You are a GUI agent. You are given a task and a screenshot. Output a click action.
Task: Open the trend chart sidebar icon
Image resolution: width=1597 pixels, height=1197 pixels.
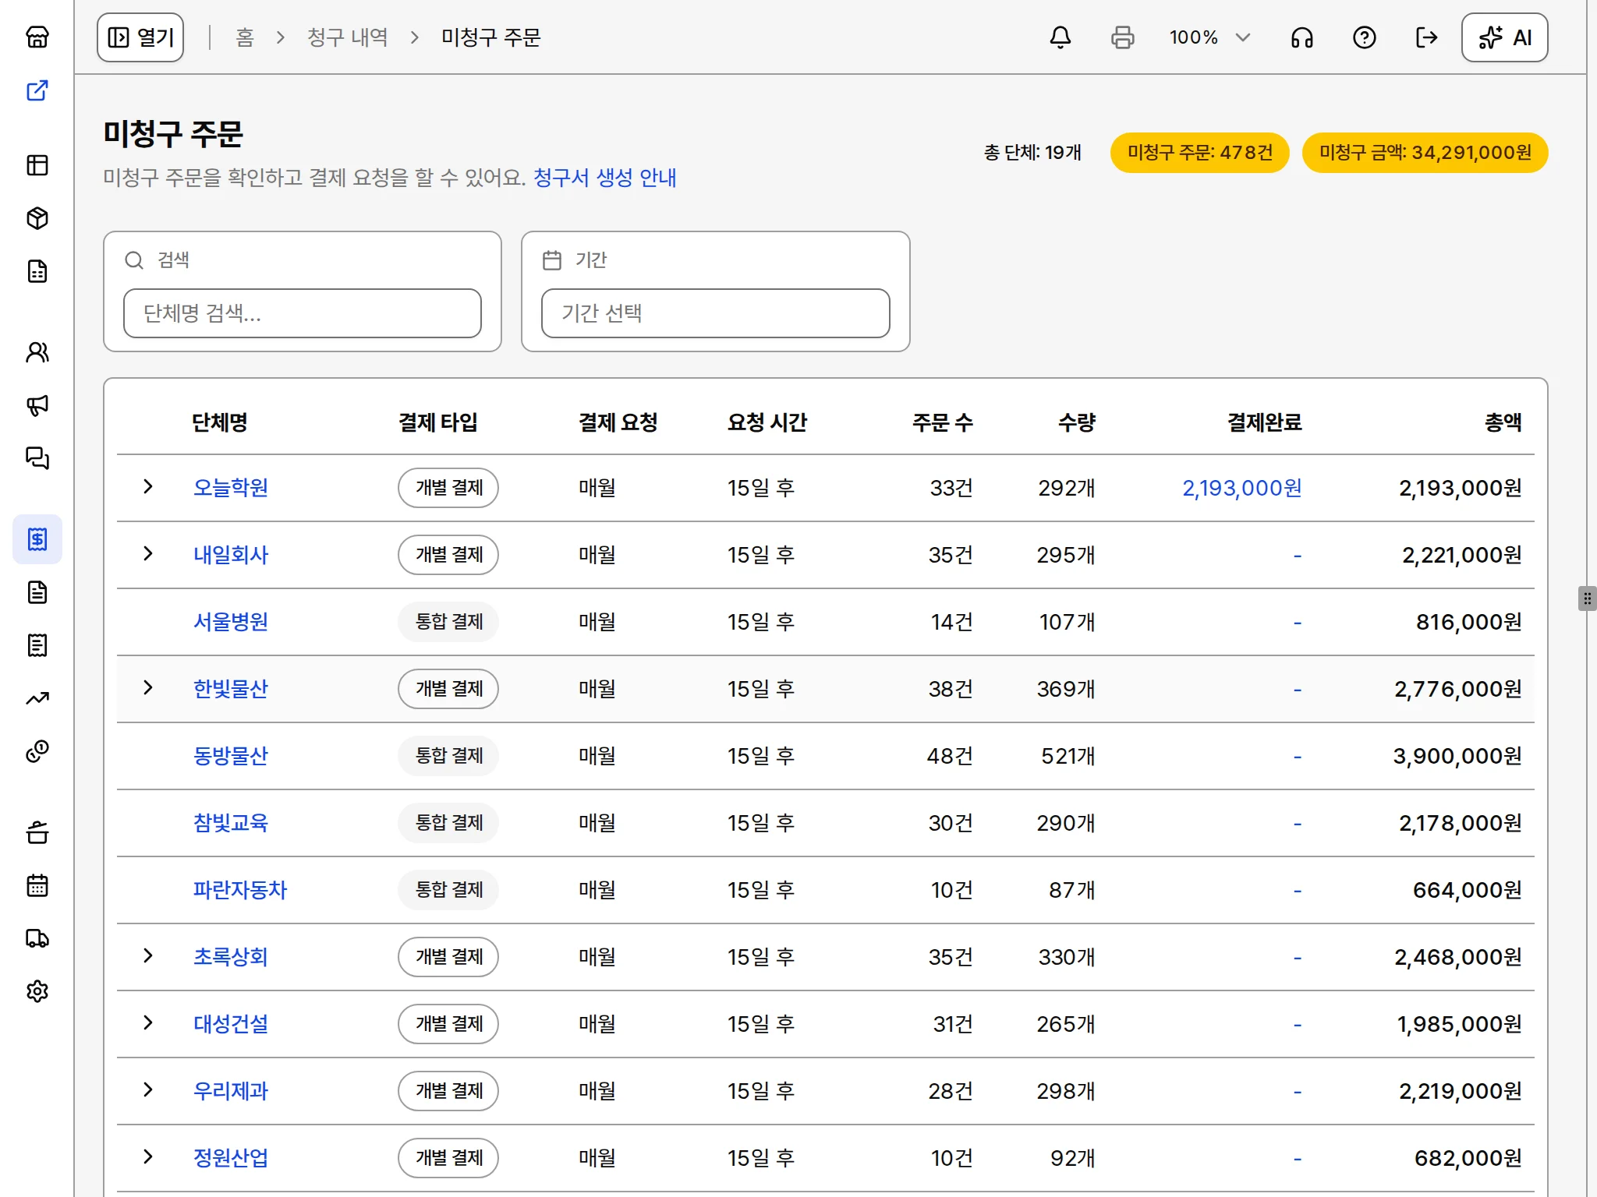tap(37, 698)
